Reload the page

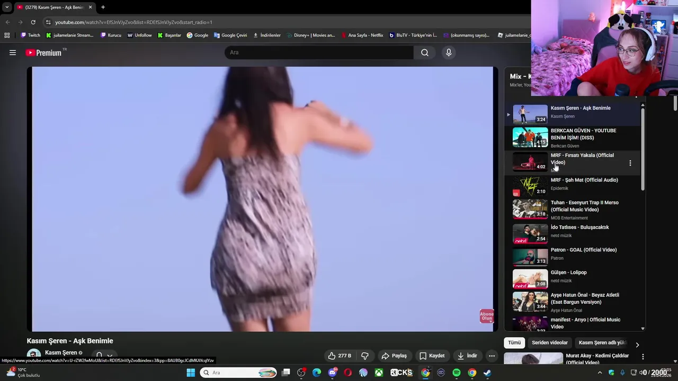(x=33, y=22)
